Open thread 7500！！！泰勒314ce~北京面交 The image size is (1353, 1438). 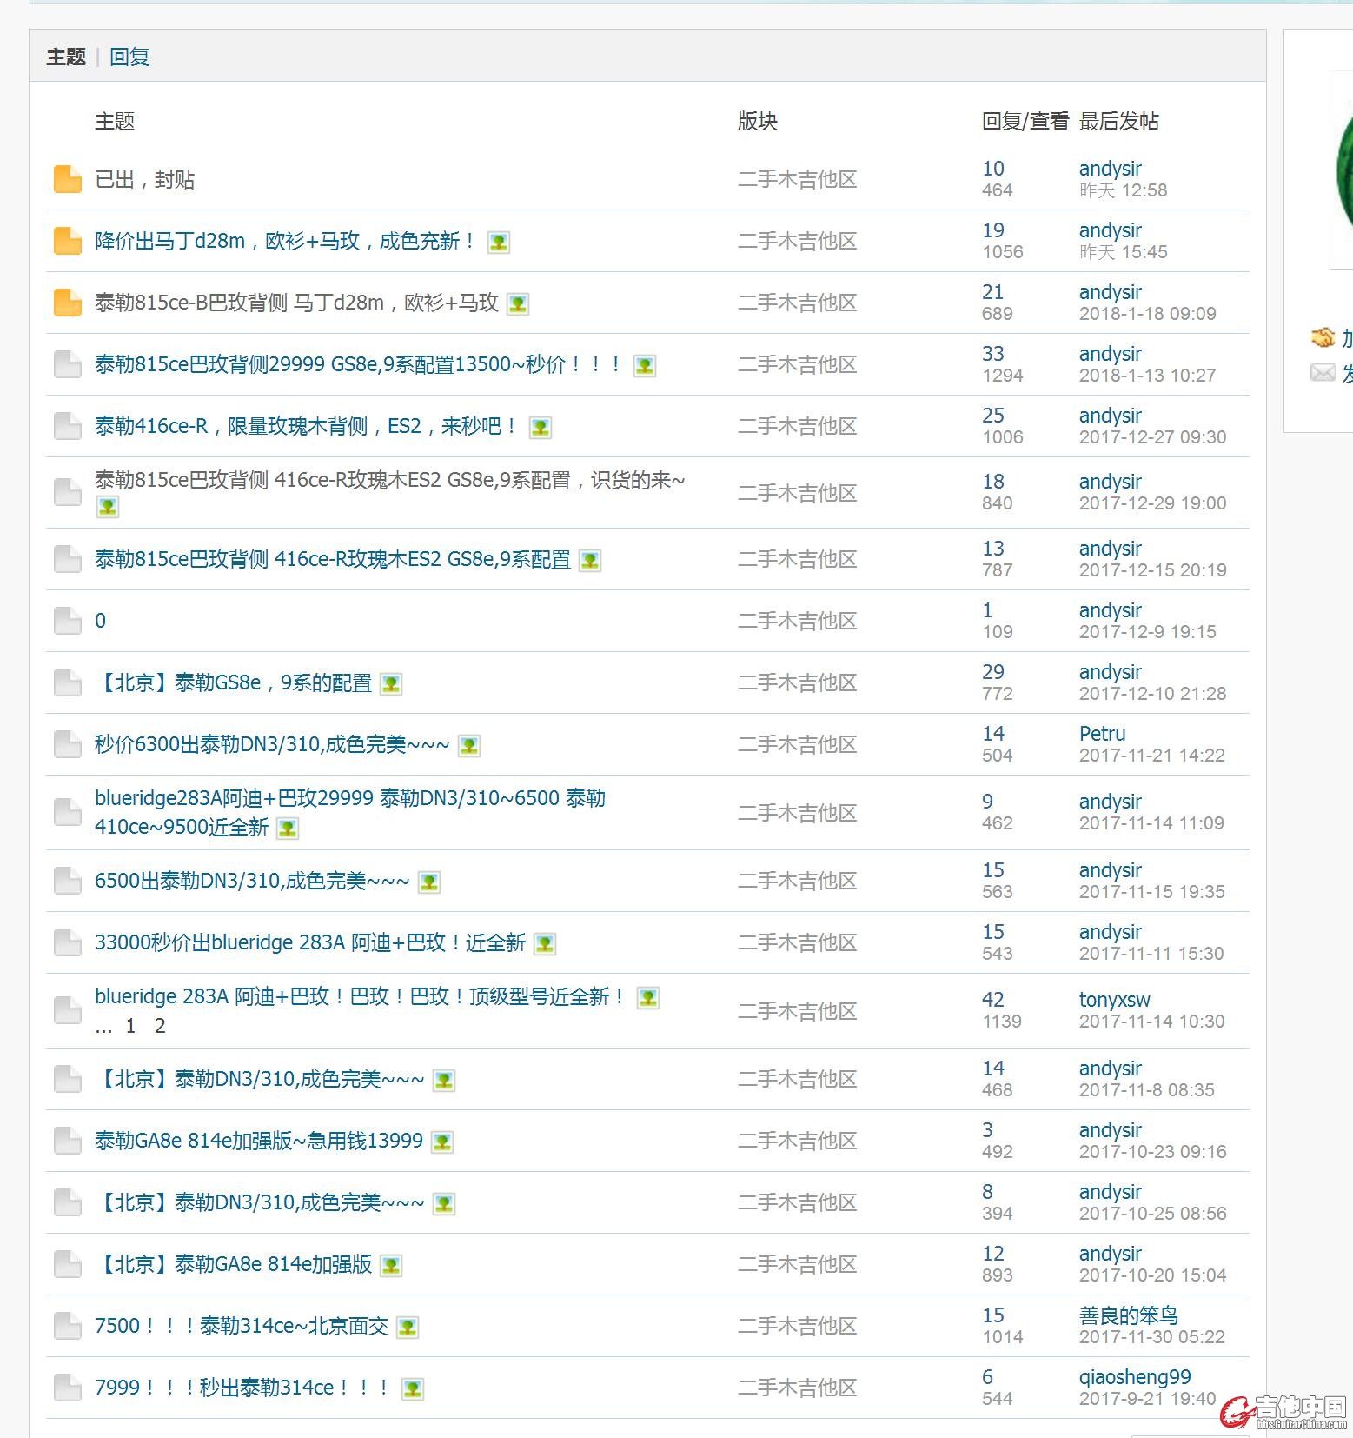[x=242, y=1327]
